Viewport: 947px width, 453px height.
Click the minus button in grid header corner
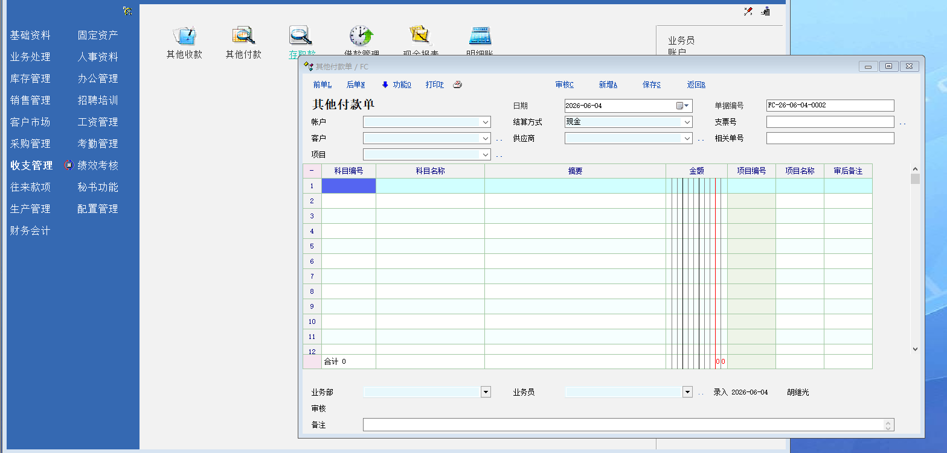point(312,171)
